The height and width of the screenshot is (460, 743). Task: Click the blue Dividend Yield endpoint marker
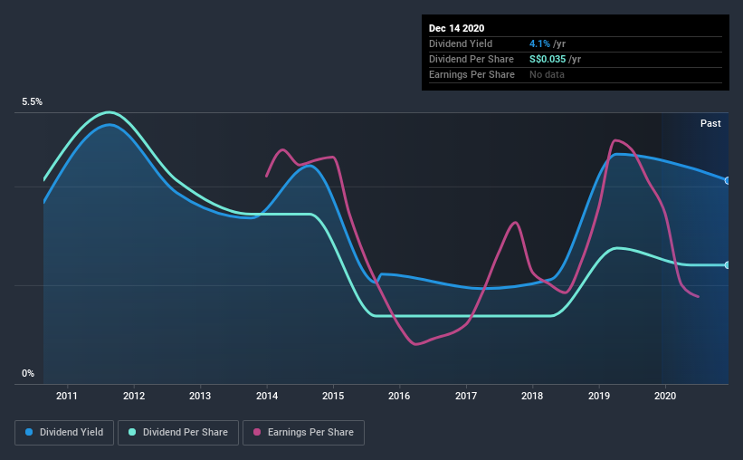[x=728, y=181]
